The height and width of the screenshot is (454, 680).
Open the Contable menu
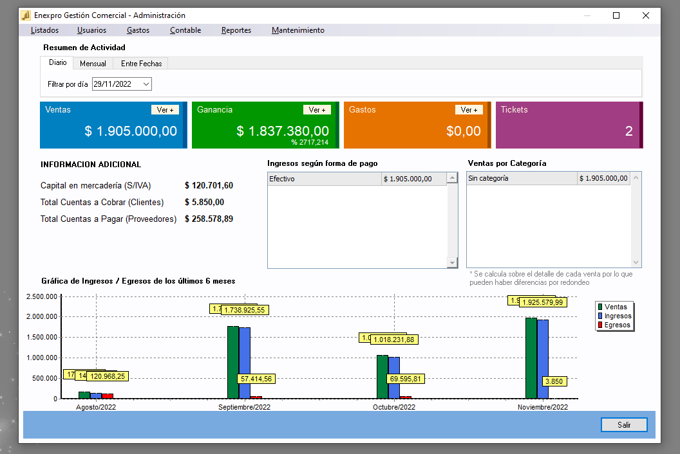[185, 30]
